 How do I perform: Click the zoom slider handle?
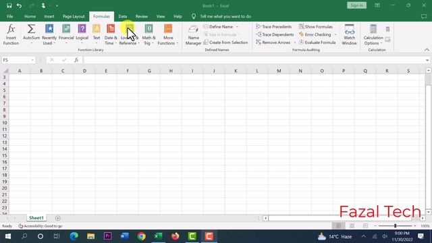[395, 226]
